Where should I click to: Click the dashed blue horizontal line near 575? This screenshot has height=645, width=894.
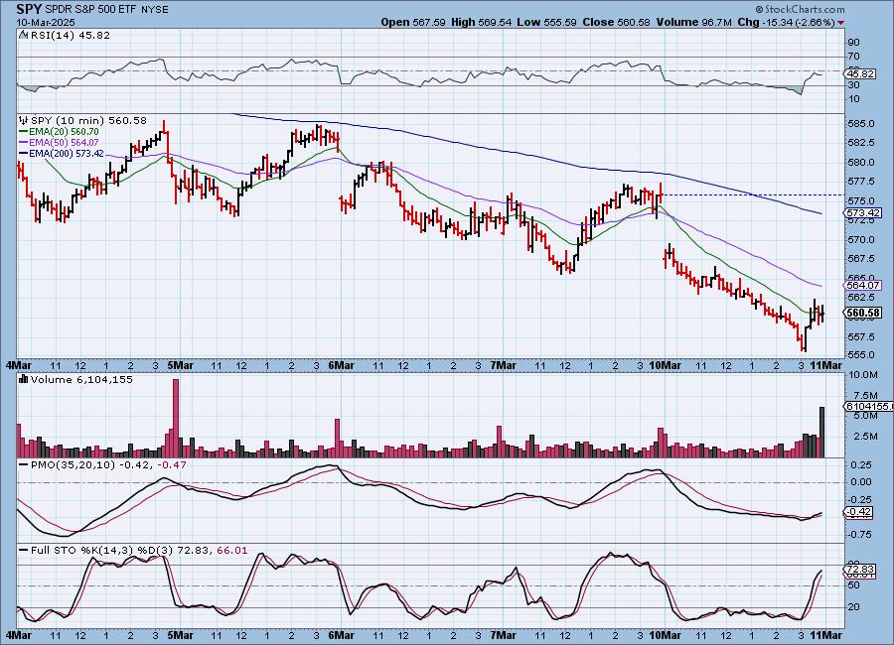[753, 194]
